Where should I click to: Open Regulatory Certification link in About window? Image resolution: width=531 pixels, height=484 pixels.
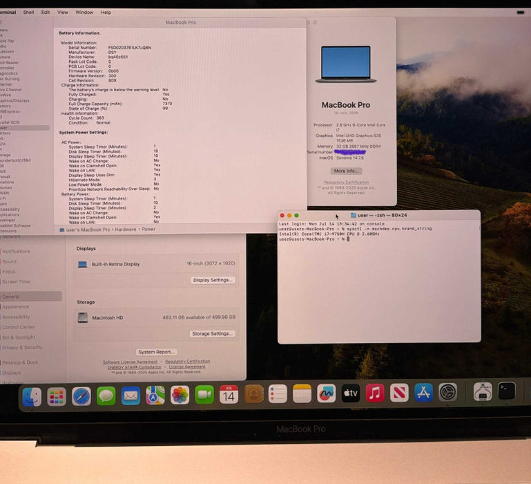(346, 182)
